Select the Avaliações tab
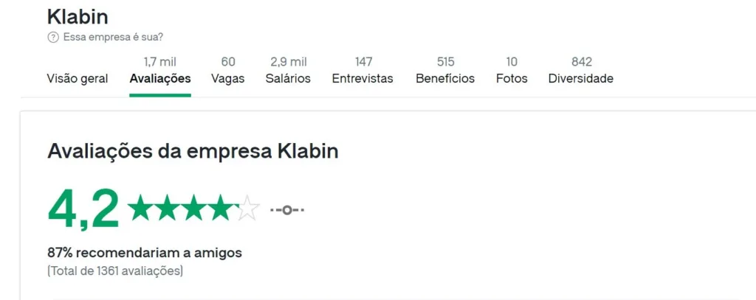 pyautogui.click(x=160, y=71)
